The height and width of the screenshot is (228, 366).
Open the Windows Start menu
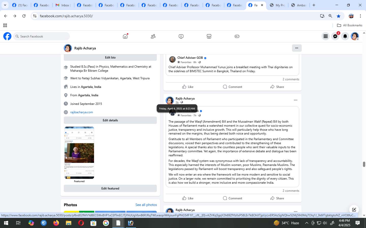pyautogui.click(x=6, y=223)
